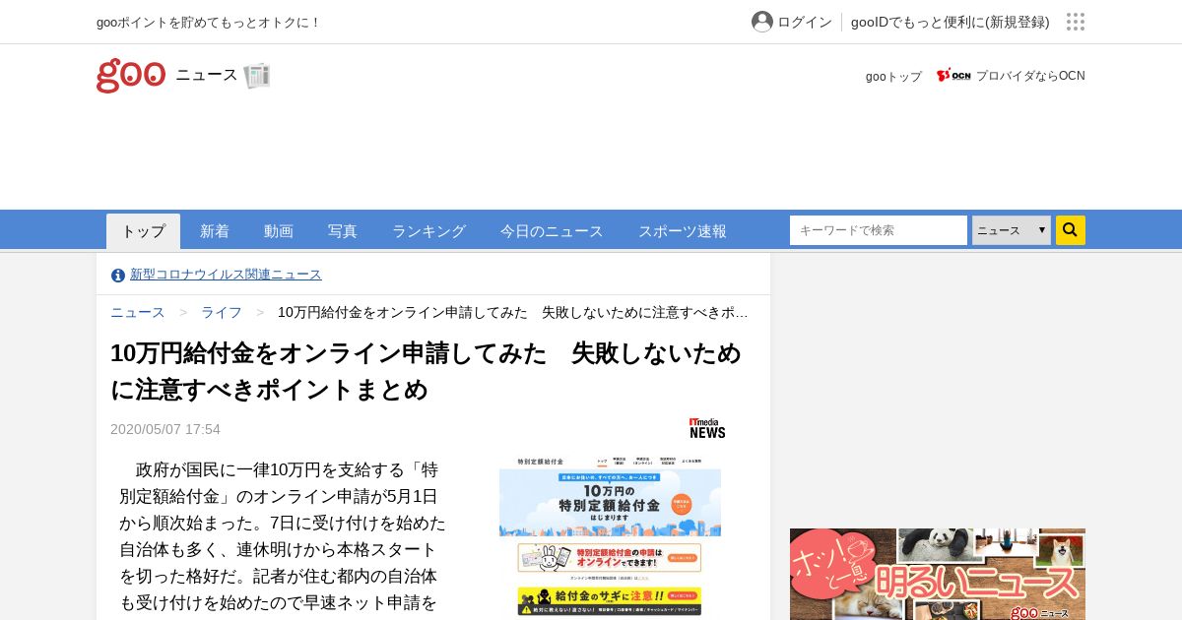Click the info icon beside コロナ news link

coord(118,275)
